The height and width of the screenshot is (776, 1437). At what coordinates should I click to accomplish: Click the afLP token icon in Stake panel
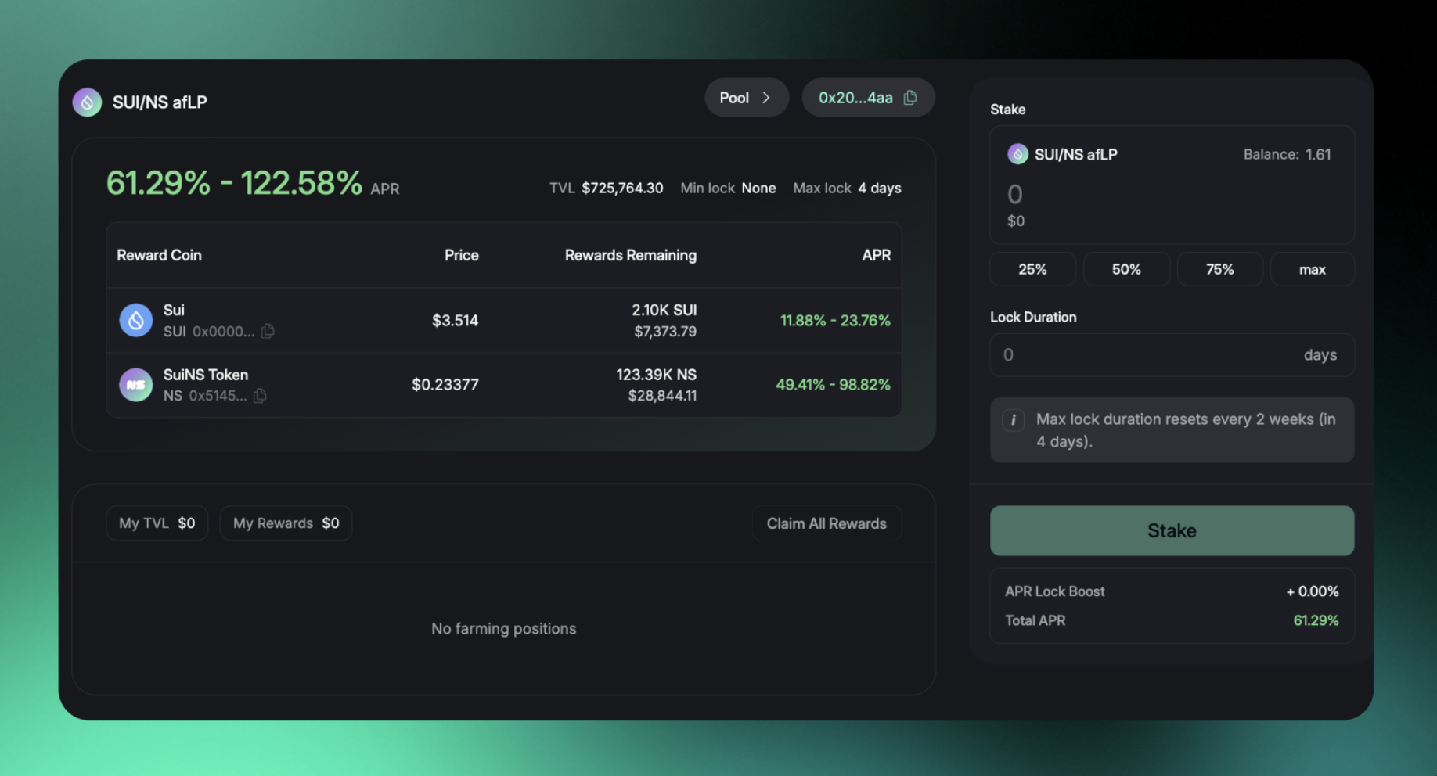click(1017, 154)
